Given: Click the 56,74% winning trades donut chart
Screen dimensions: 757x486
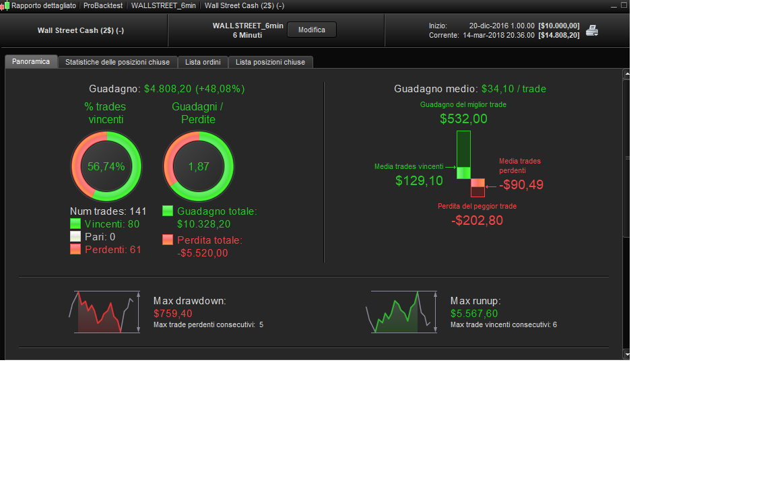Looking at the screenshot, I should point(106,166).
